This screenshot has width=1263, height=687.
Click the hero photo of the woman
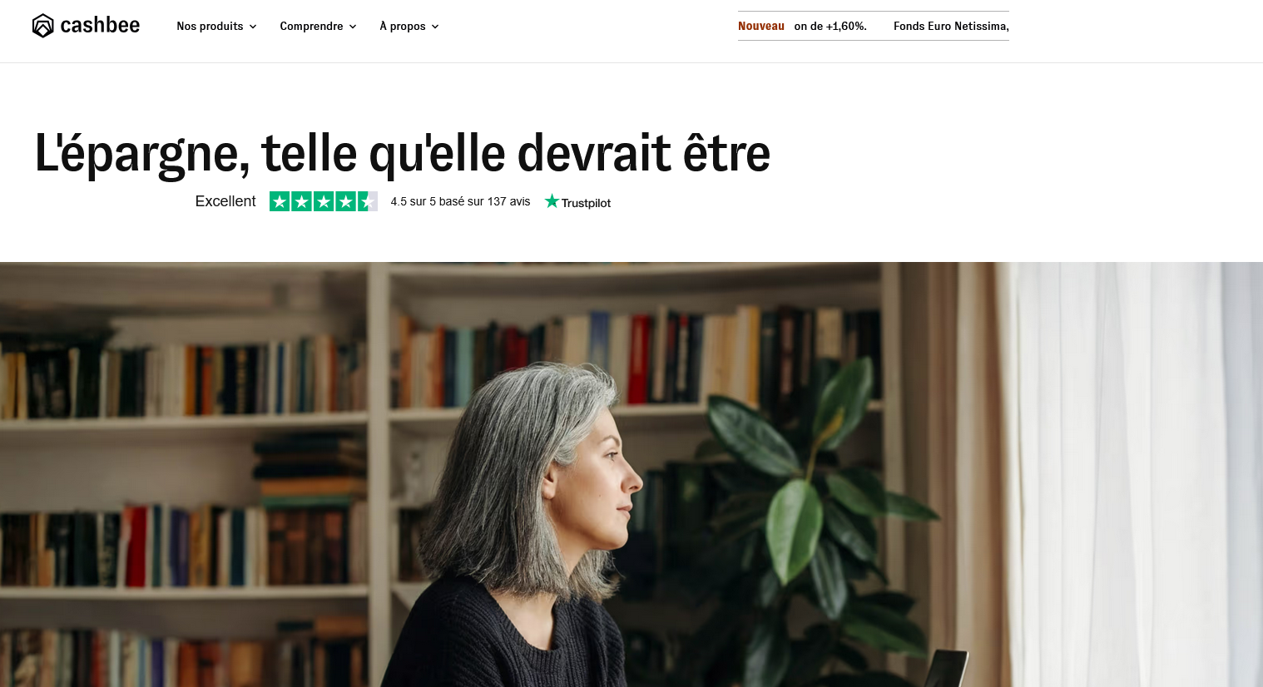(631, 474)
